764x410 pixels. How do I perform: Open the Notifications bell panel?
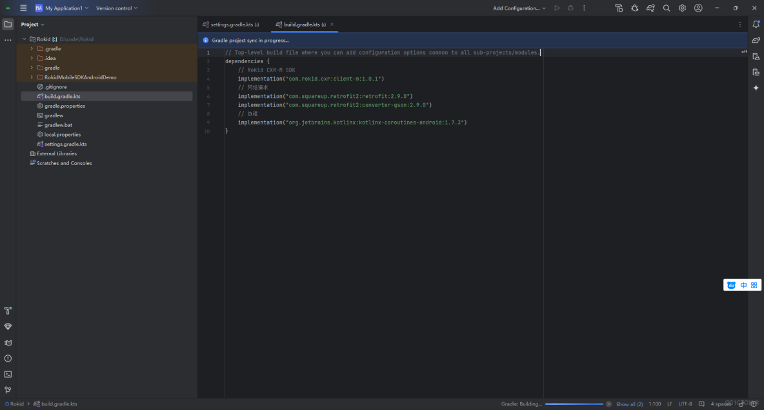756,24
